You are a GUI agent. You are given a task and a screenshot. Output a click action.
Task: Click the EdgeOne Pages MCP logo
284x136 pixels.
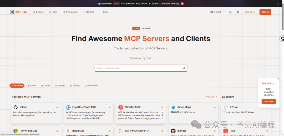pos(68,107)
